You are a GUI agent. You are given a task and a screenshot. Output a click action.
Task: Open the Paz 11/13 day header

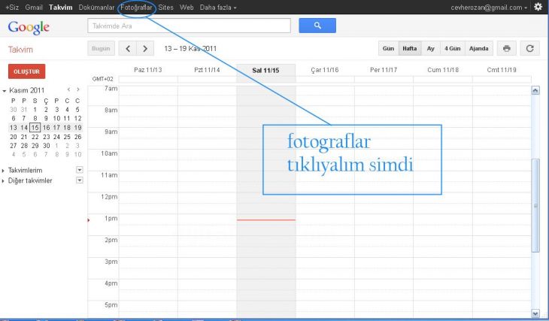tap(147, 70)
